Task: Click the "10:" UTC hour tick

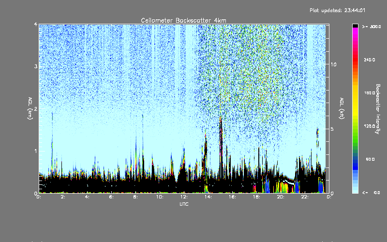Action: tap(160, 197)
